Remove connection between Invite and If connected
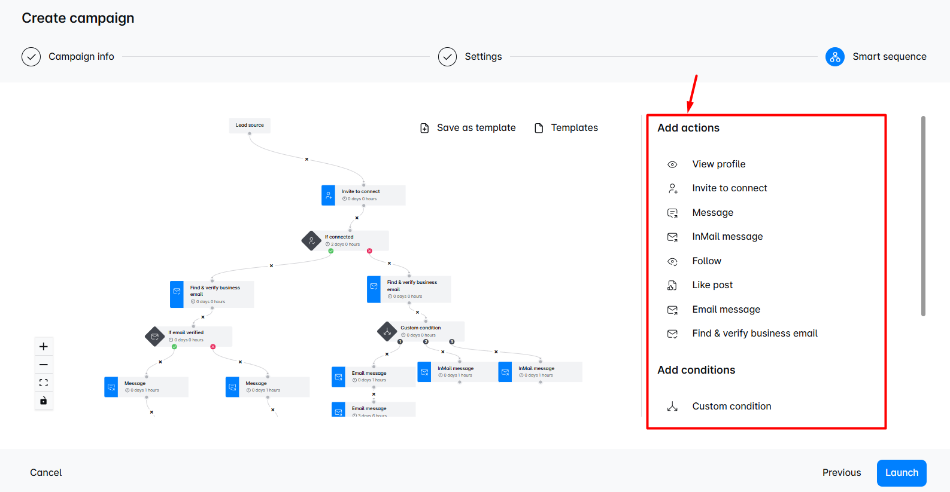The width and height of the screenshot is (950, 492). 357,218
